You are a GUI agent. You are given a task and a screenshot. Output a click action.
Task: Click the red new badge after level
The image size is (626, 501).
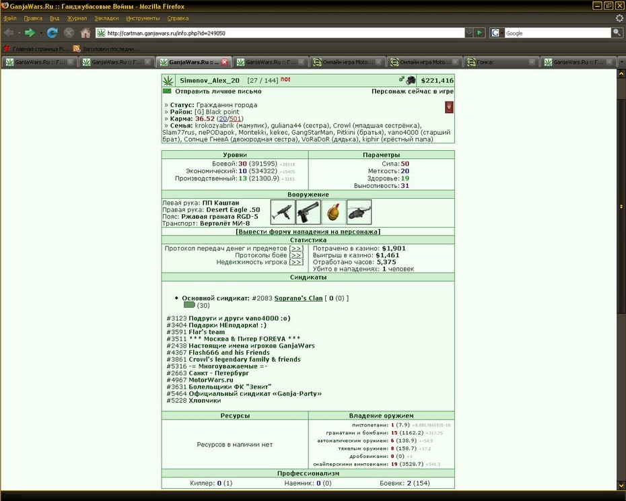285,79
